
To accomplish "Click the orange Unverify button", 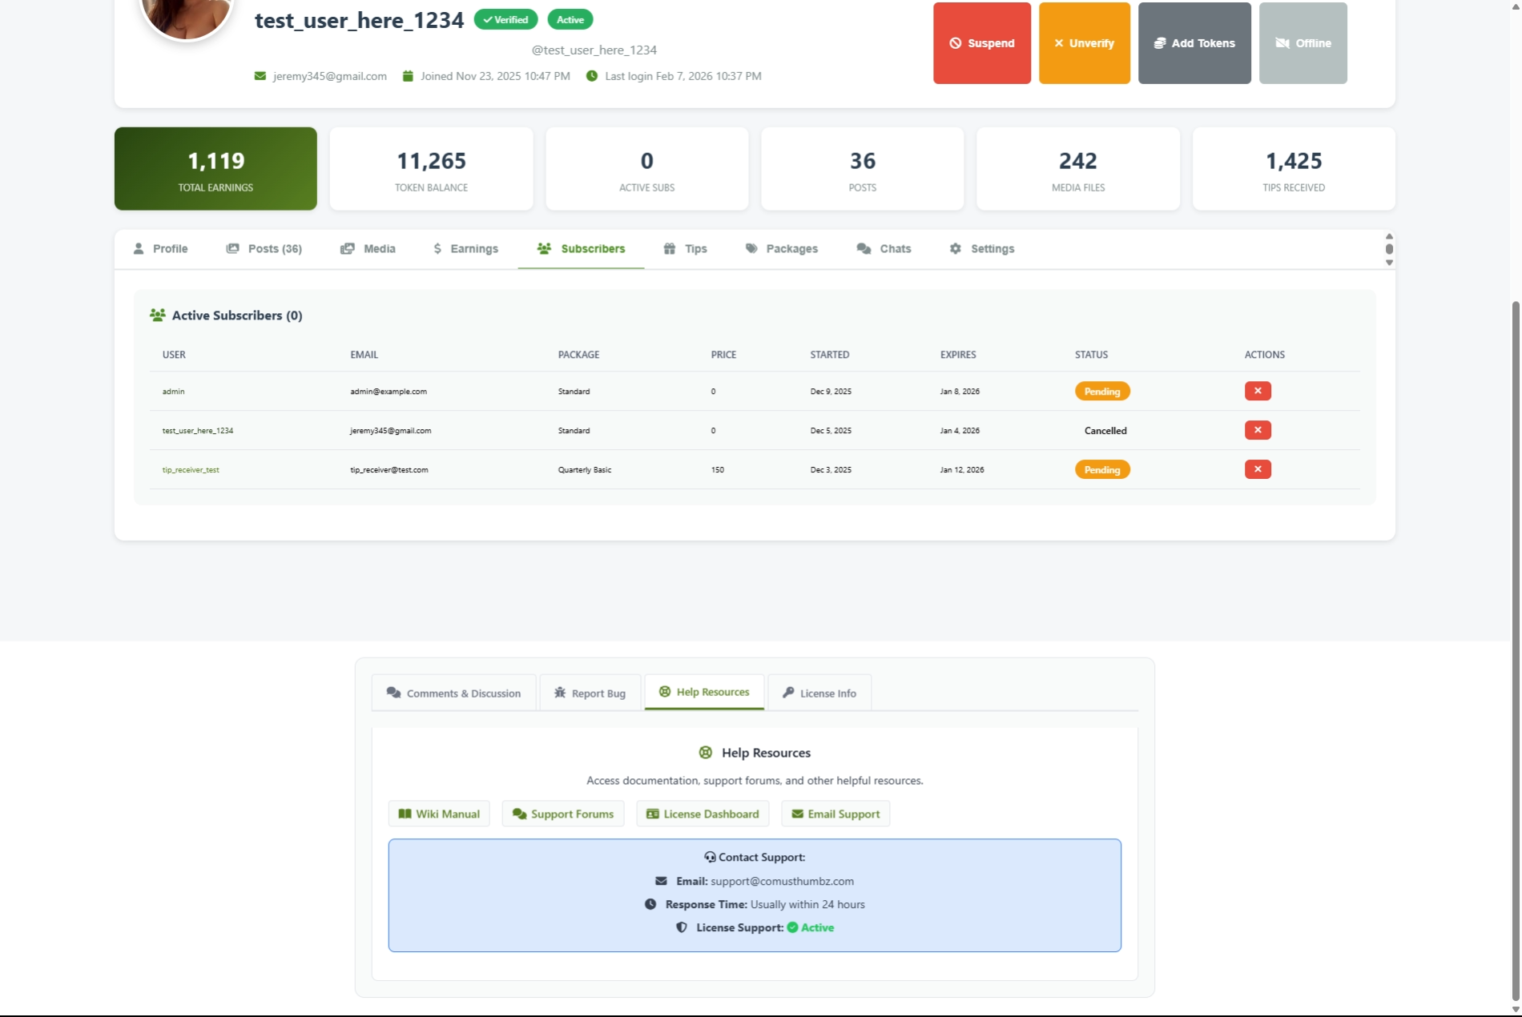I will 1084,43.
